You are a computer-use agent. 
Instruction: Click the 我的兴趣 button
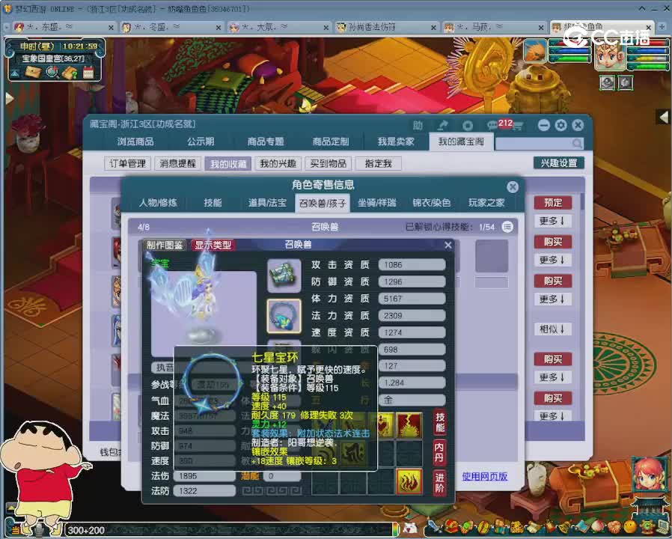pyautogui.click(x=278, y=163)
